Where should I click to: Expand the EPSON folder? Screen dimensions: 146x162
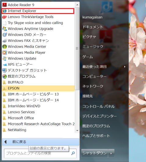pyautogui.click(x=38, y=88)
